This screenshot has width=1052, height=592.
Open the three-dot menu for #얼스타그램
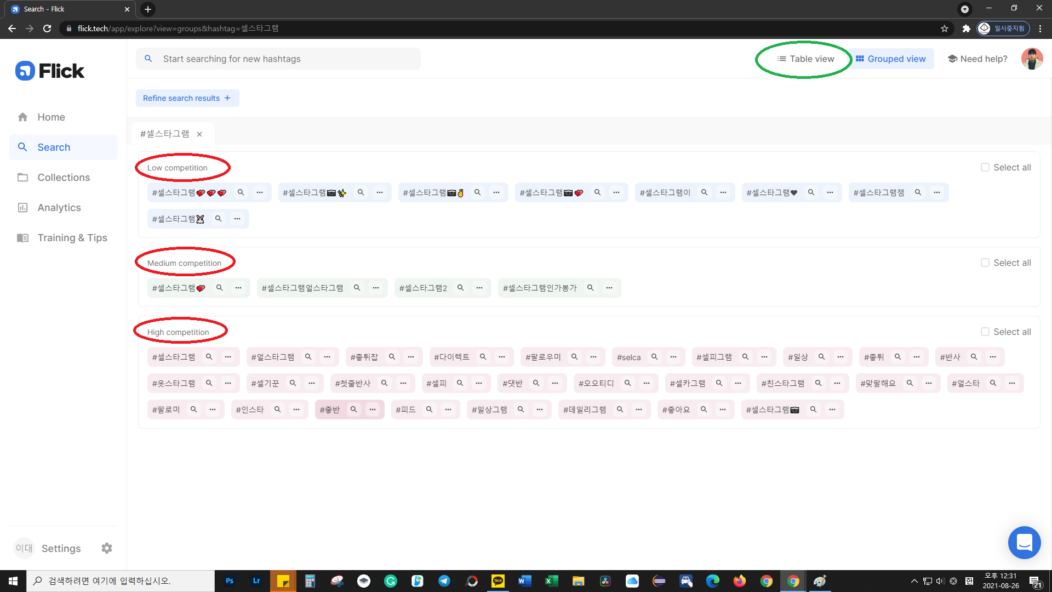click(x=327, y=357)
